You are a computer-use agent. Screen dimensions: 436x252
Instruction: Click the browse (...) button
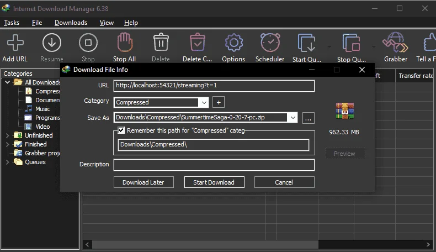308,118
